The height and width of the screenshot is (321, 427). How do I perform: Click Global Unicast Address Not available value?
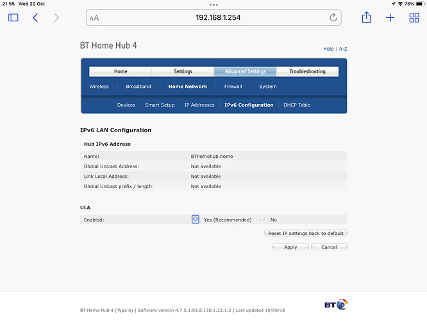pyautogui.click(x=206, y=166)
